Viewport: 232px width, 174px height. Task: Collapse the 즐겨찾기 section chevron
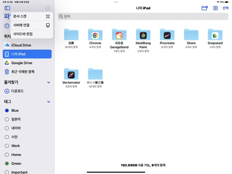click(x=49, y=82)
